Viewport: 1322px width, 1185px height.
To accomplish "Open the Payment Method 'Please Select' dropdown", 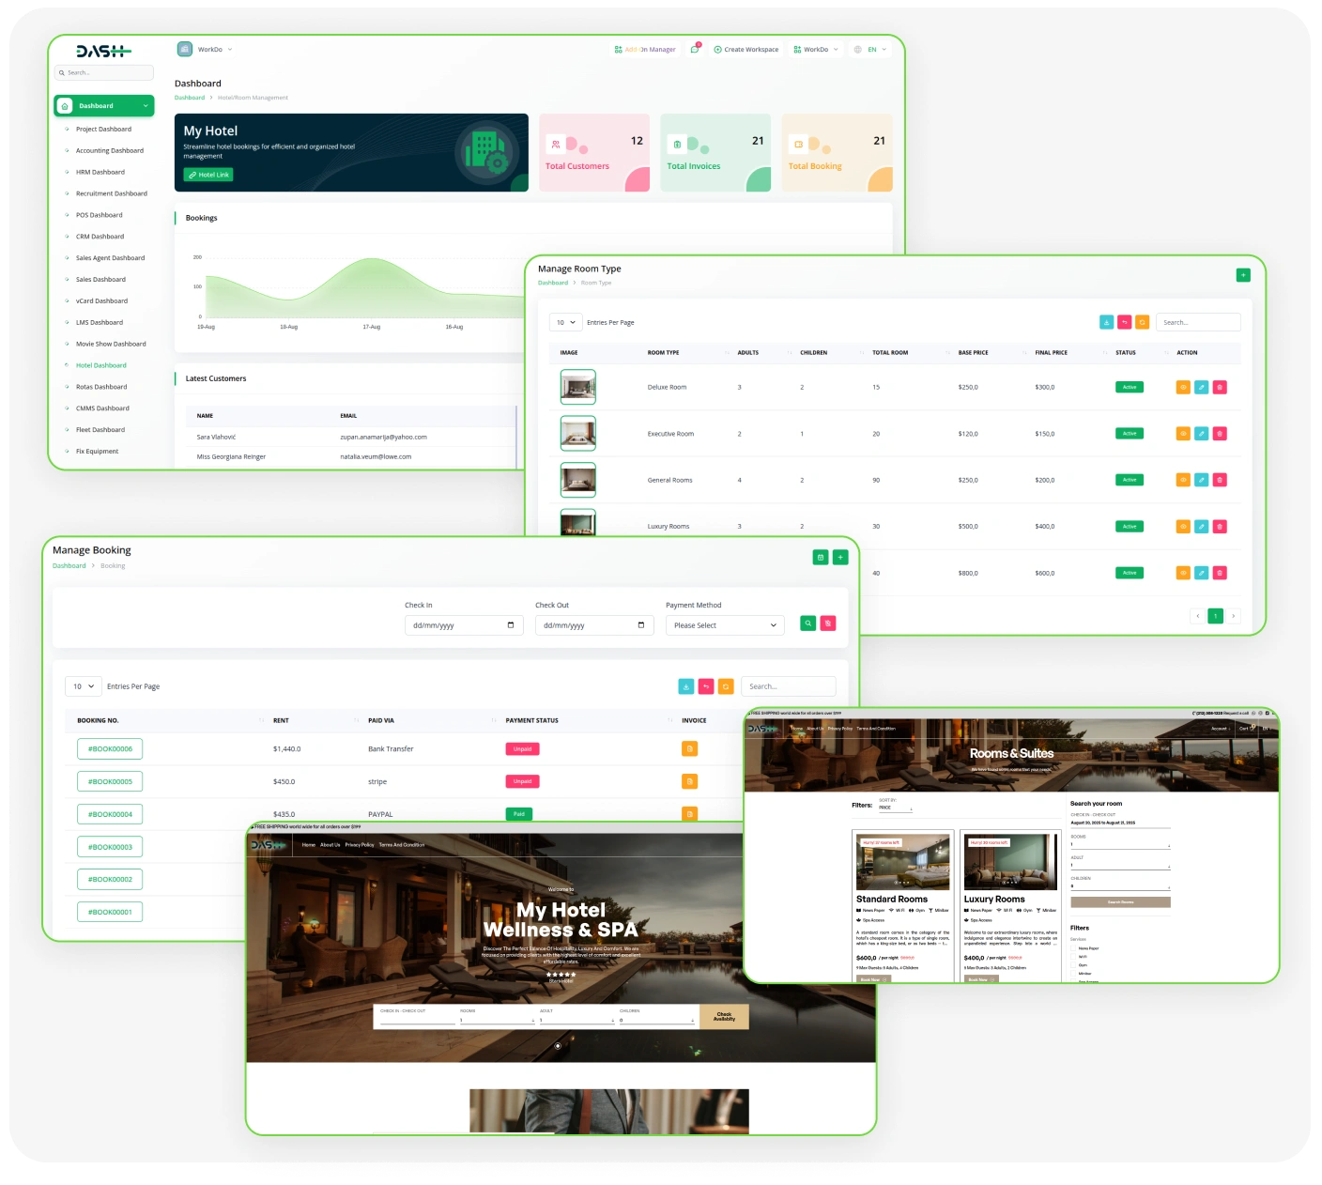I will tap(725, 625).
